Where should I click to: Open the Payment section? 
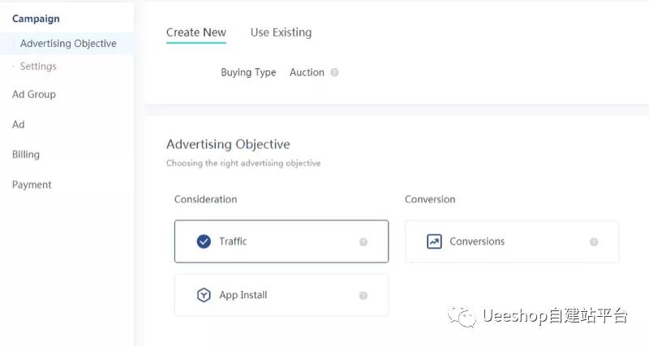(32, 185)
